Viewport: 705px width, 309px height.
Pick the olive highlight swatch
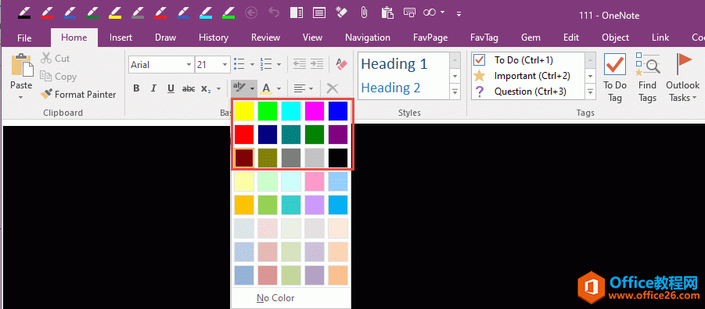coord(268,158)
